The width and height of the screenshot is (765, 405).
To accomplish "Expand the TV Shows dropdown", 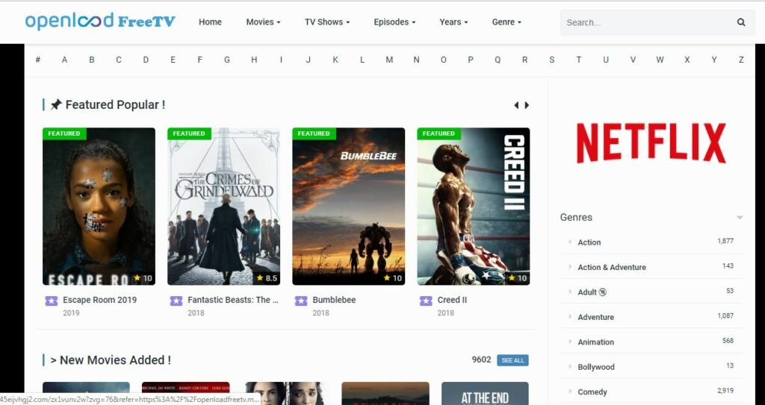I will coord(326,22).
